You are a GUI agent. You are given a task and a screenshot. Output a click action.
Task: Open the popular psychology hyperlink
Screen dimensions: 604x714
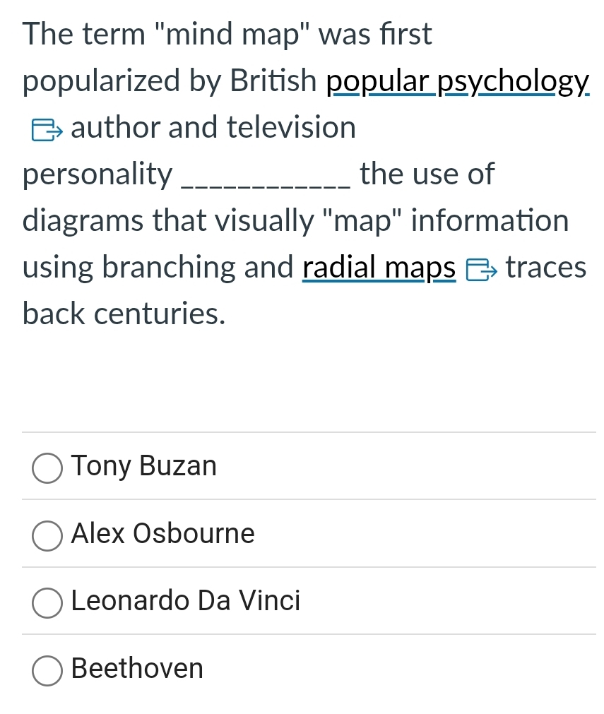coord(458,81)
